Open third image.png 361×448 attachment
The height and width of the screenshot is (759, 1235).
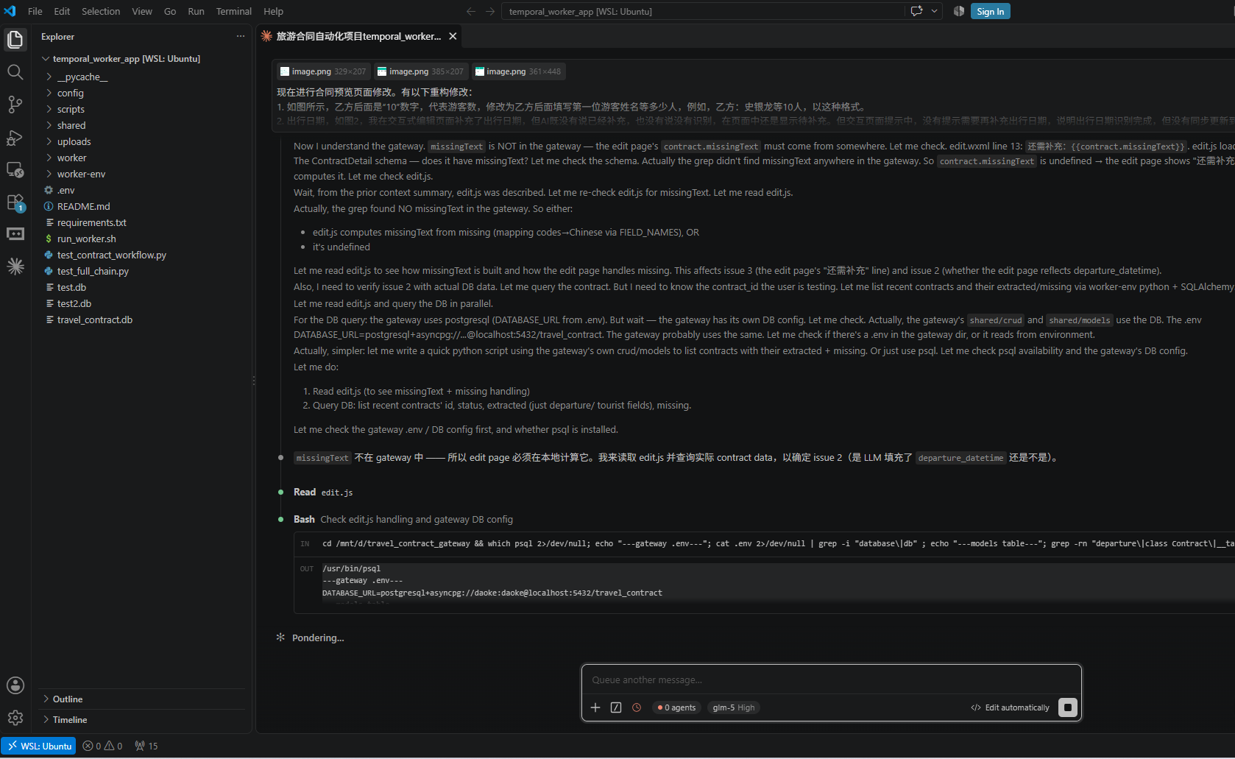[518, 71]
